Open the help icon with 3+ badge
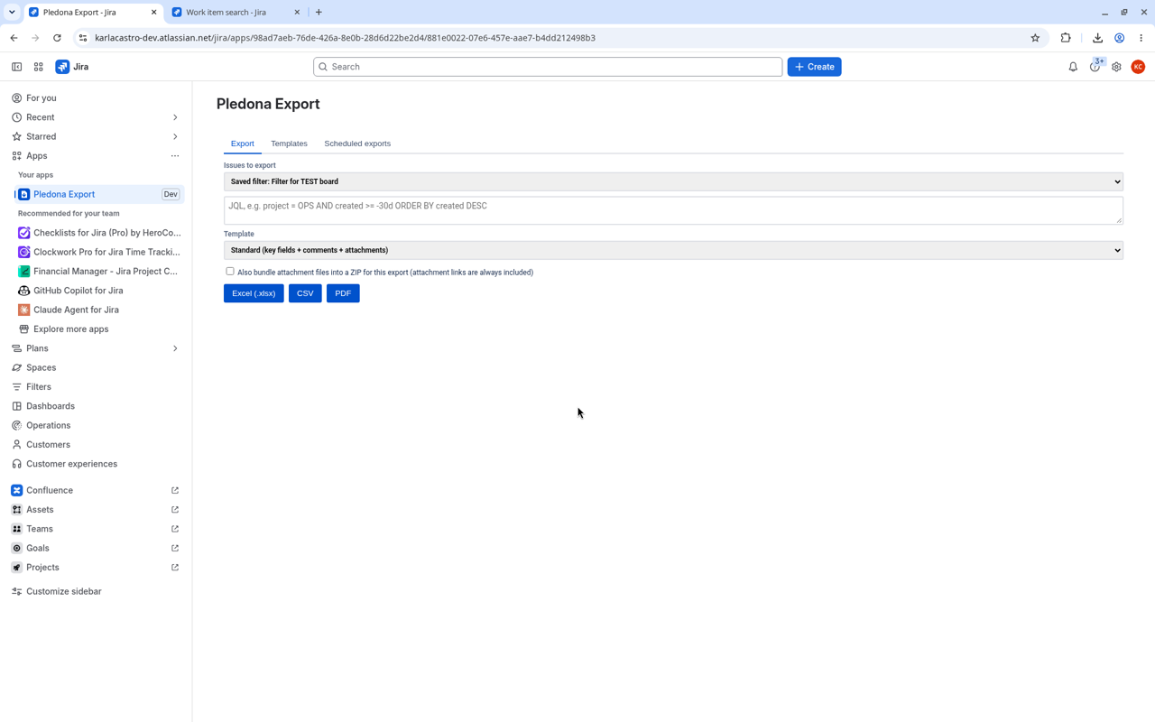 1095,66
